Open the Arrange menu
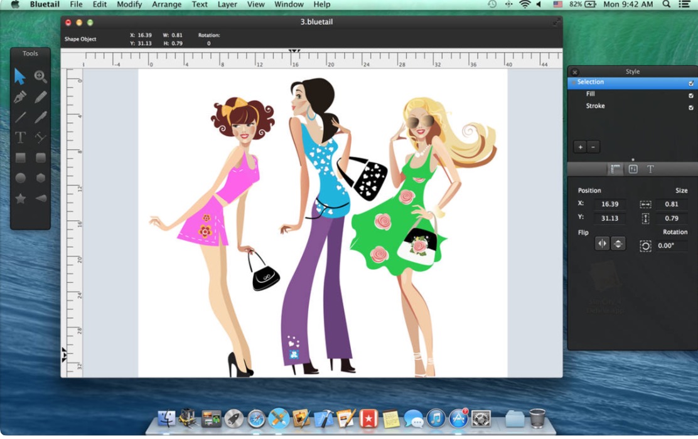 [x=166, y=4]
